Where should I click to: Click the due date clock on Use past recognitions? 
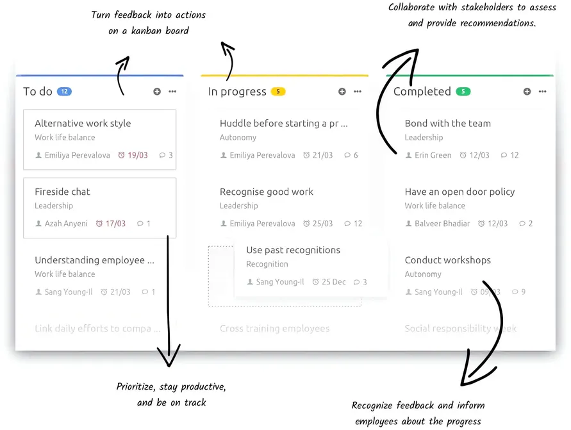[x=315, y=282]
